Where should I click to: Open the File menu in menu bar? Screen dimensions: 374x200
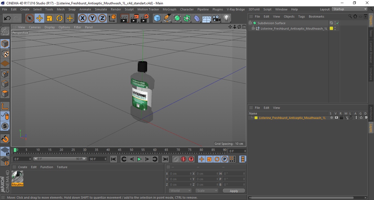(x=5, y=9)
